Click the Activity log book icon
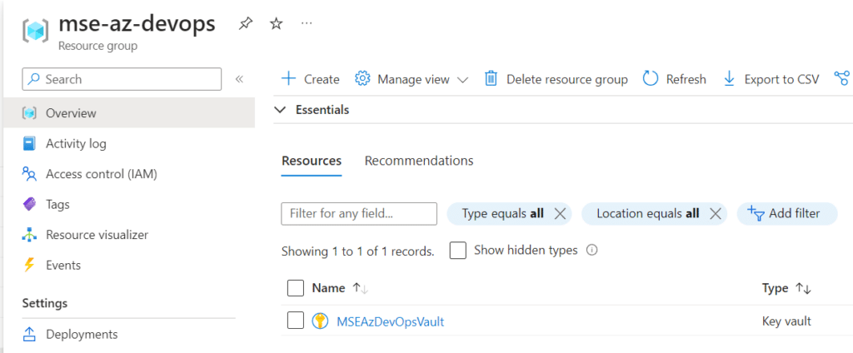The width and height of the screenshot is (853, 353). point(29,143)
